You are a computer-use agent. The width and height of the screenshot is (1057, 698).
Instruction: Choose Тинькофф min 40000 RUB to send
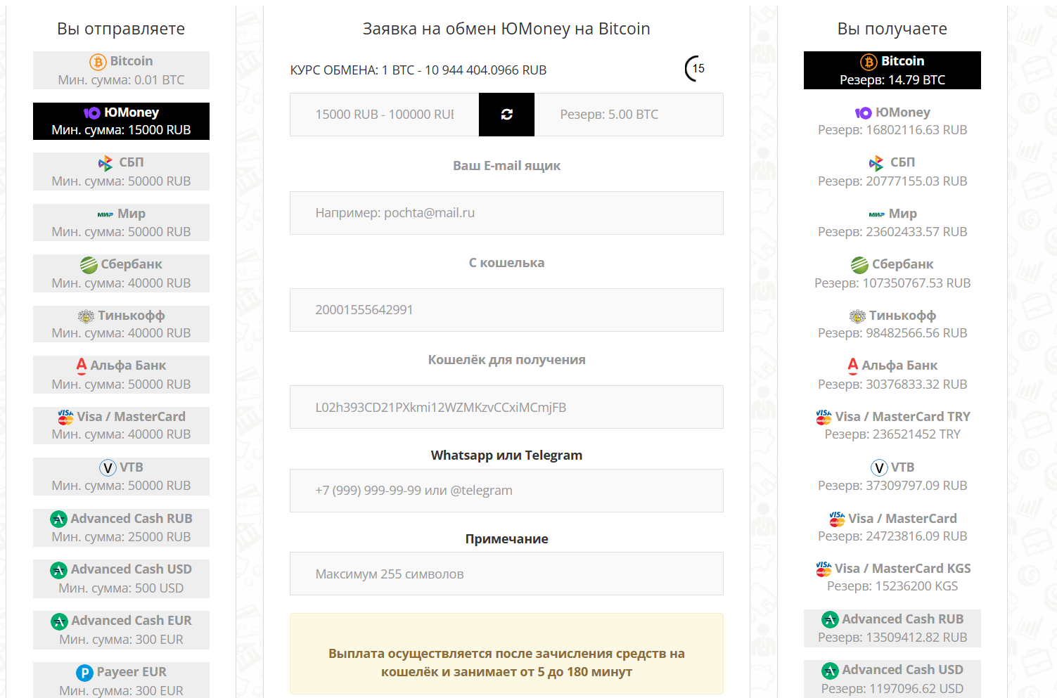coord(121,324)
